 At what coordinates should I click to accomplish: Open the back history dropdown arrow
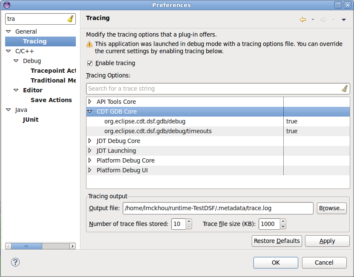[x=313, y=20]
